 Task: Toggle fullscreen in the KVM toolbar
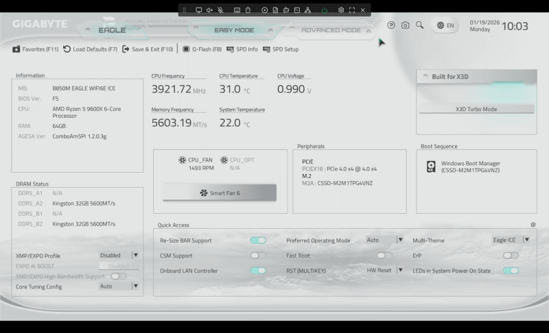352,10
